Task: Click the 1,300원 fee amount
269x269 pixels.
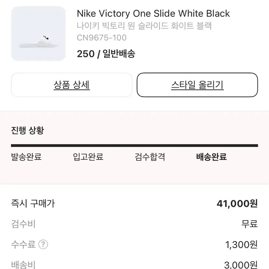Action: (241, 245)
